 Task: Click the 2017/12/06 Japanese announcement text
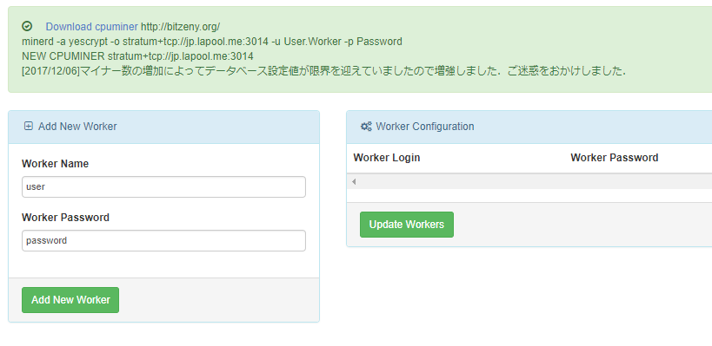coord(324,71)
